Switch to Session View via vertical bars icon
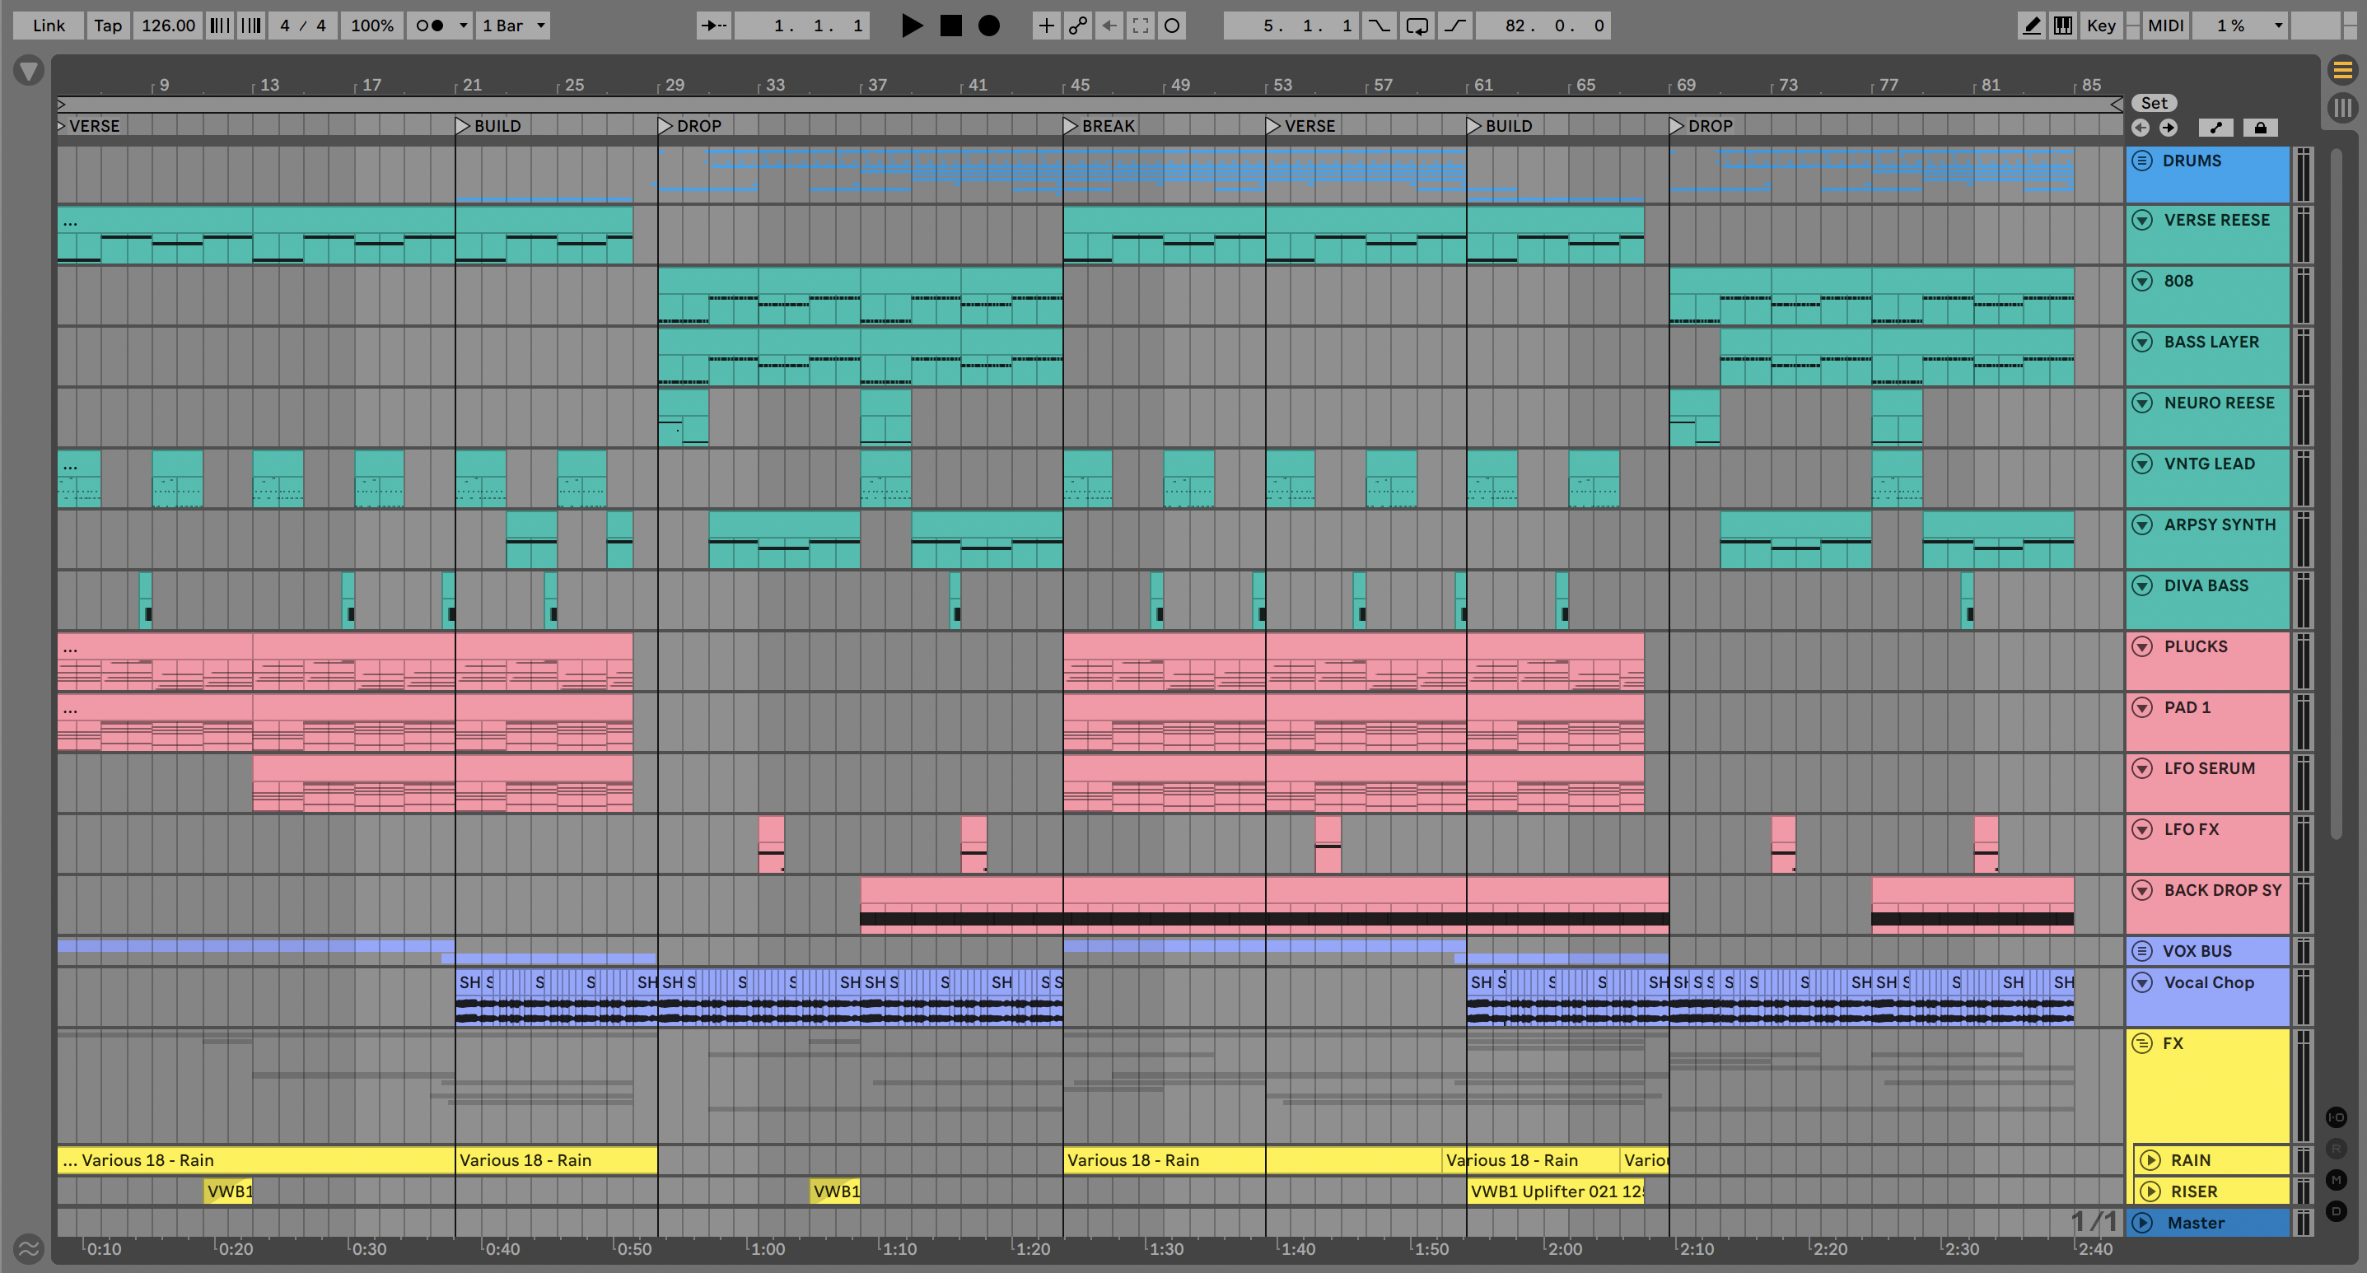Viewport: 2367px width, 1273px height. click(2342, 108)
